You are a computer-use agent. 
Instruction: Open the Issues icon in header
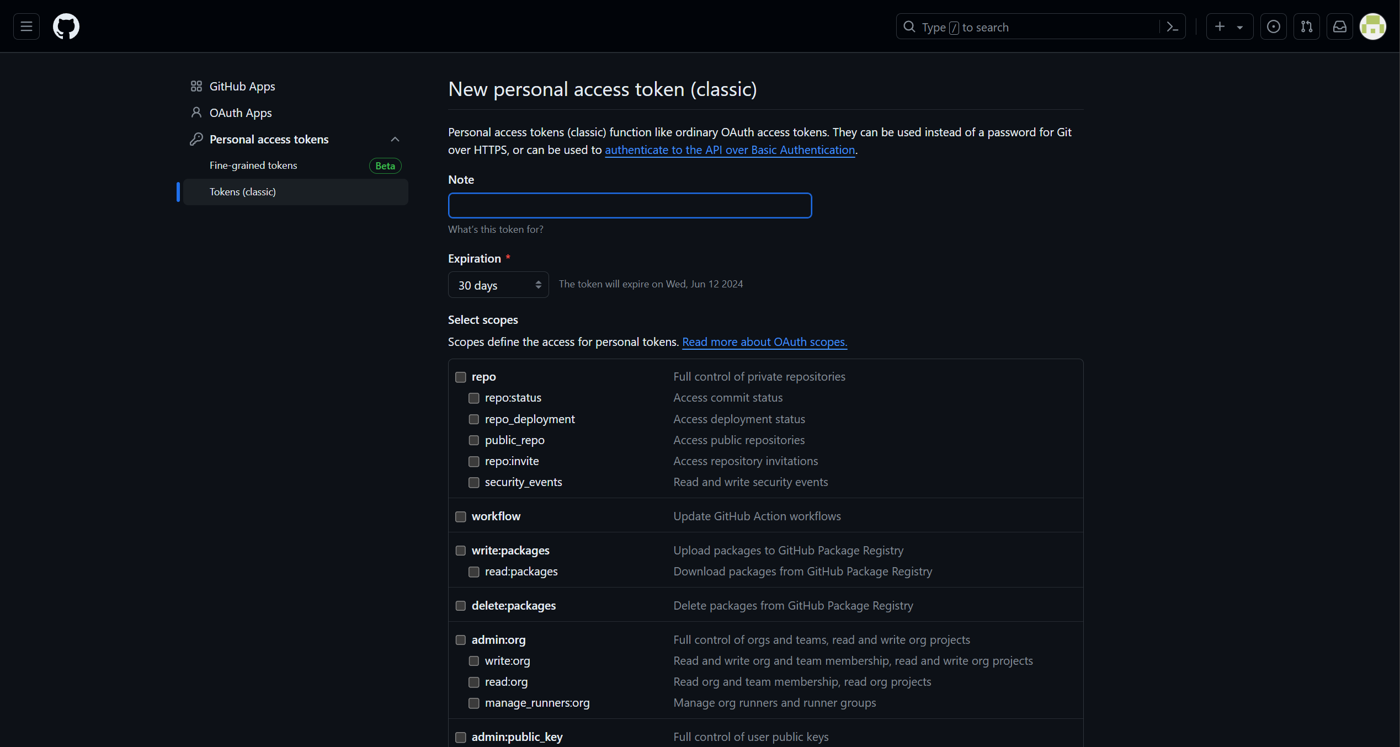click(x=1274, y=26)
